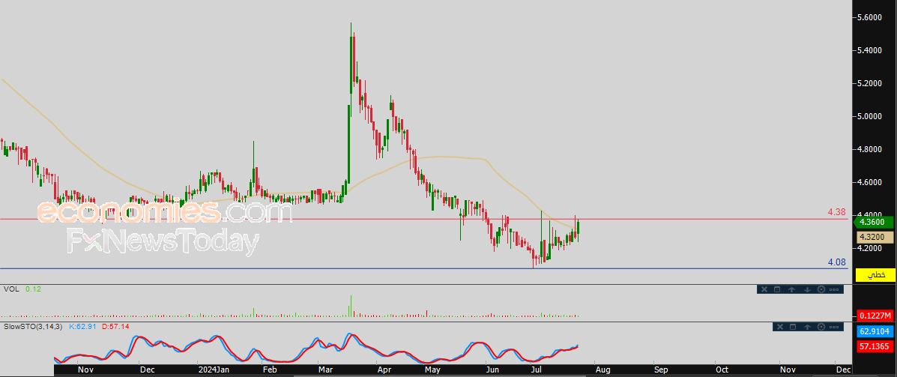Click the May timeline label

click(434, 370)
